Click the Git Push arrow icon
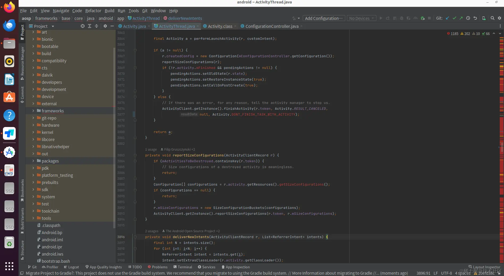 coord(461,18)
